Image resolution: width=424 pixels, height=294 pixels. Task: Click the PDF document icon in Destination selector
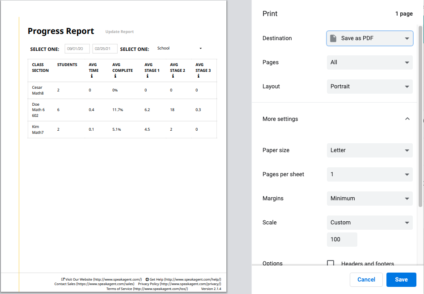click(333, 38)
